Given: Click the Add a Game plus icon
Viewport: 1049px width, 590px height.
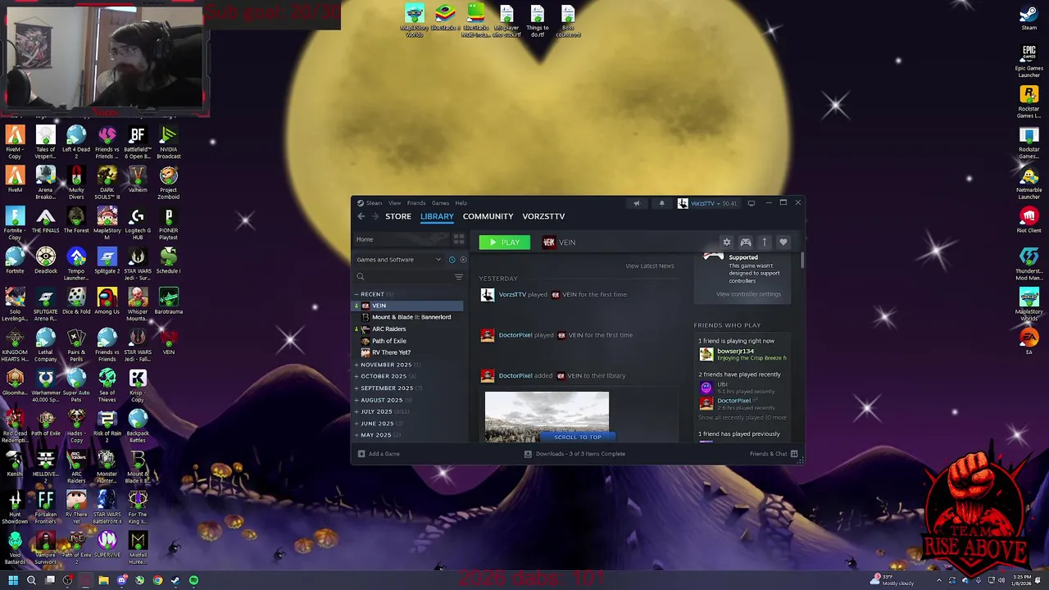Looking at the screenshot, I should [361, 454].
